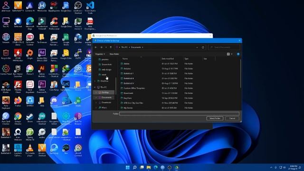Expand the Downloads tree node in sidebar
304x171 pixels.
click(96, 103)
